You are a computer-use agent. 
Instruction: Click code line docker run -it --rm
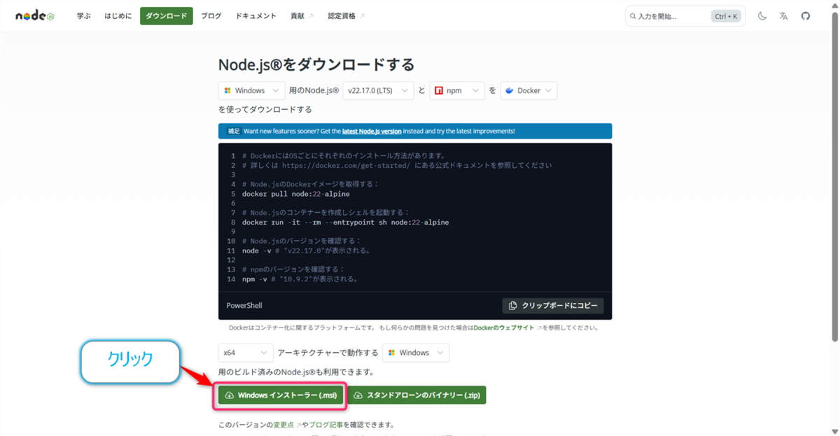[345, 223]
